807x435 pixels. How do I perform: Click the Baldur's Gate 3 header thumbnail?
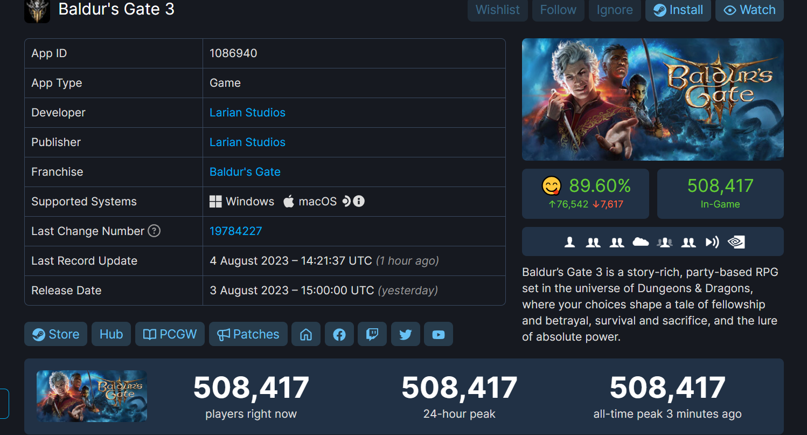click(36, 11)
